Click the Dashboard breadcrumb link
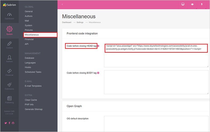 pos(67,22)
